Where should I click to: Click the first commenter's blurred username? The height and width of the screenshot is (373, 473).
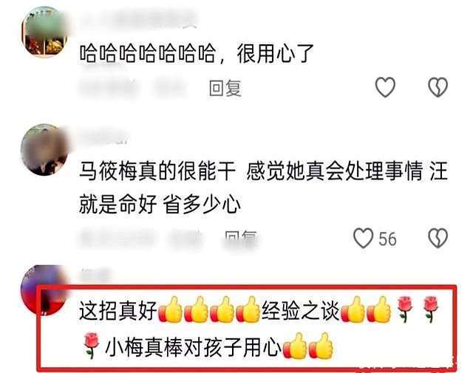(x=137, y=18)
